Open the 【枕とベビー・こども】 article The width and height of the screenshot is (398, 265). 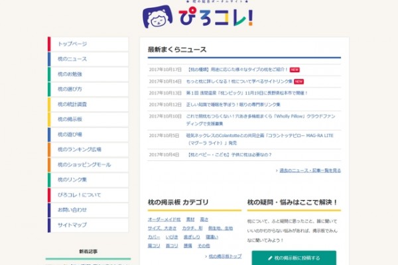pos(229,154)
